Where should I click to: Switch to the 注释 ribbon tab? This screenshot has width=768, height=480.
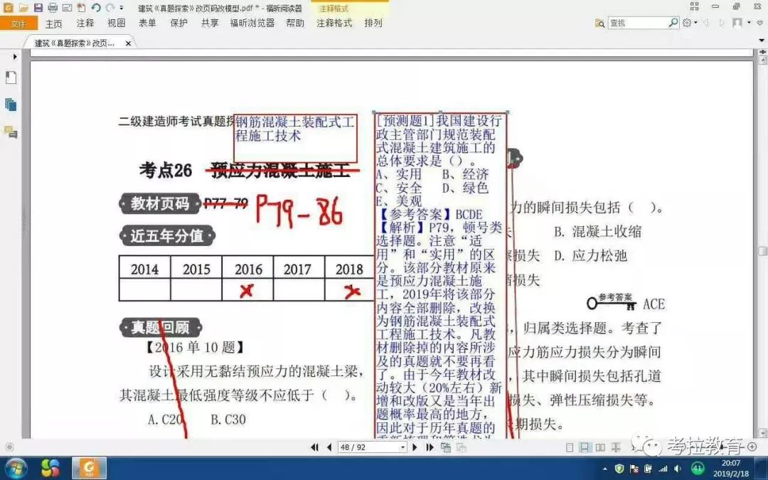click(x=85, y=22)
